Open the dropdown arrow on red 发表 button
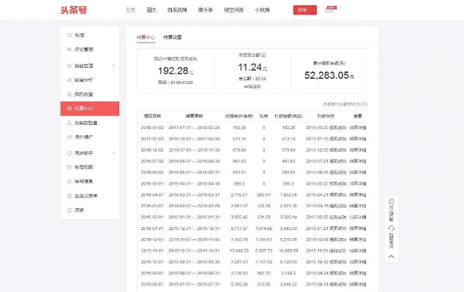Viewport: 464px width, 292px height. [x=313, y=9]
